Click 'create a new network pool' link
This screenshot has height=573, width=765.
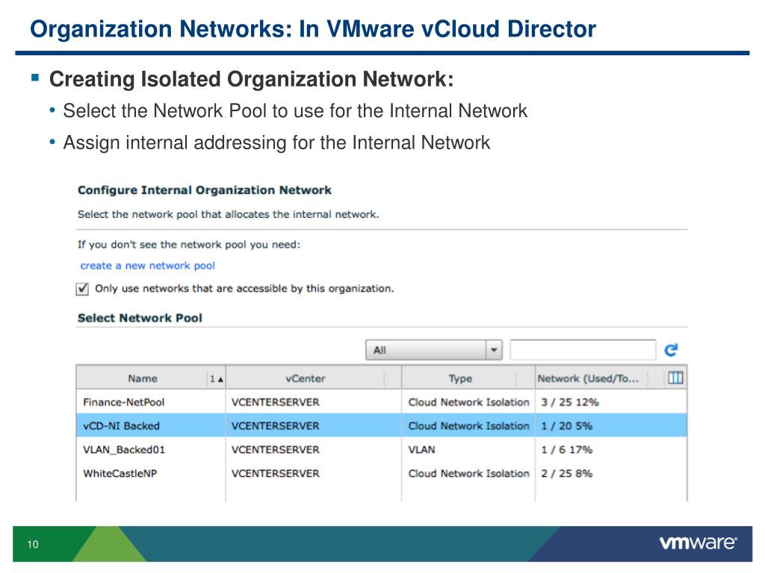147,266
